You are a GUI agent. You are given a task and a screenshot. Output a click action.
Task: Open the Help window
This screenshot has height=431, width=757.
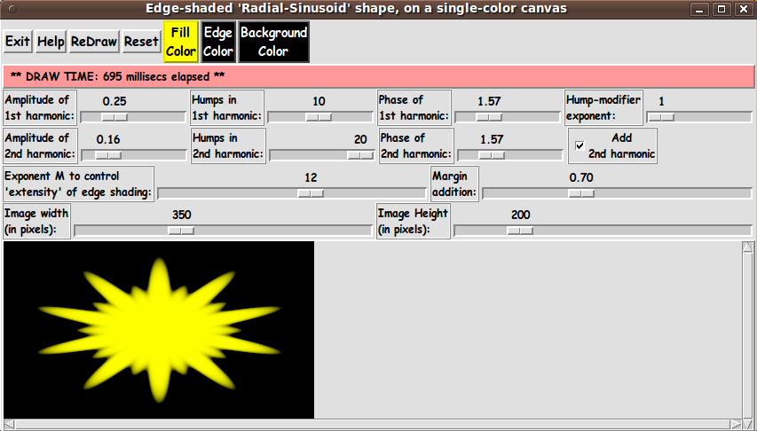[51, 42]
